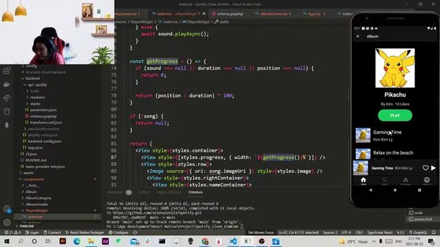This screenshot has width=440, height=247.
Task: Open tags.json in the explorer
Action: (x=35, y=148)
